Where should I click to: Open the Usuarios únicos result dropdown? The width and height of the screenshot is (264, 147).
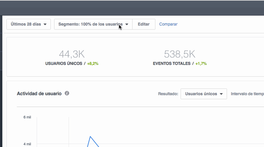click(204, 94)
